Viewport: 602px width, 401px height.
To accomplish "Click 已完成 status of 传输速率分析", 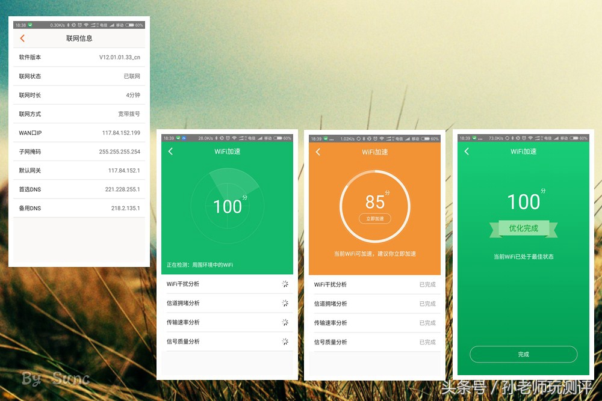I will tap(427, 323).
